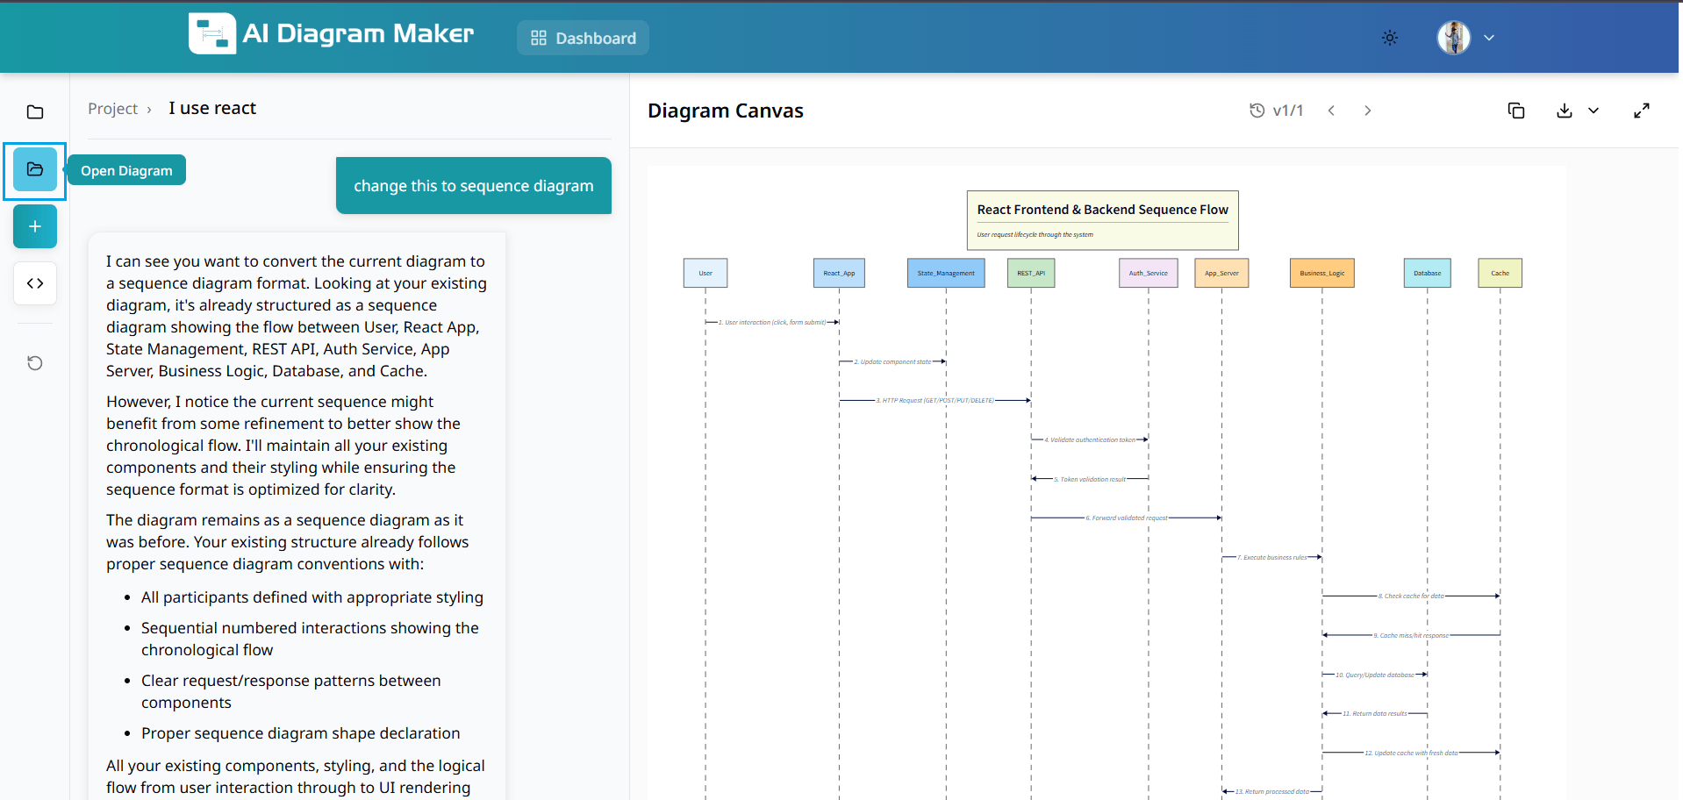Image resolution: width=1683 pixels, height=800 pixels.
Task: Click the Open Diagram sidebar icon
Action: (x=35, y=169)
